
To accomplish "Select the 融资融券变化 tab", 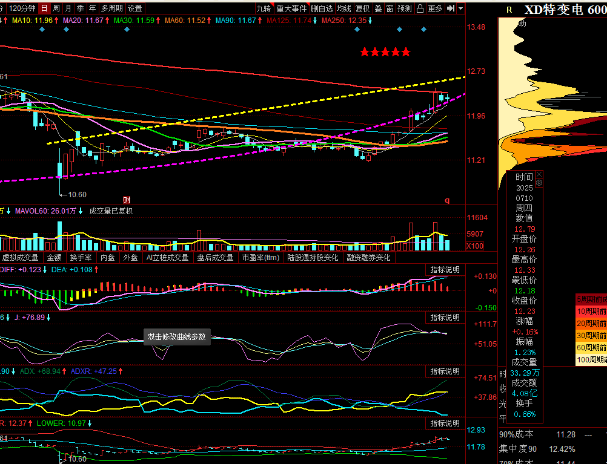I will click(x=368, y=258).
